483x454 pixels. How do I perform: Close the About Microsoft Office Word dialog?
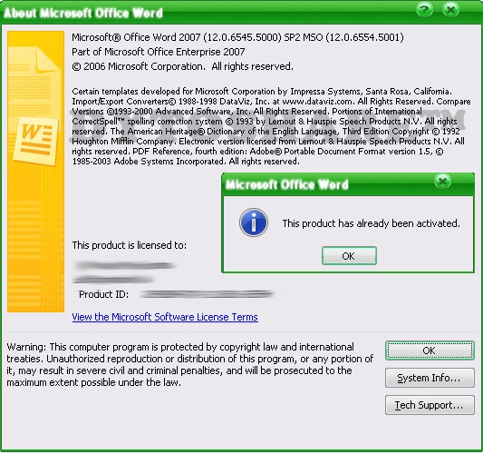[450, 10]
